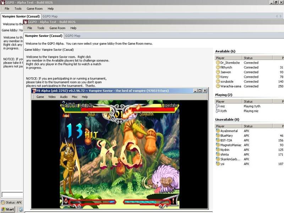
Task: Open Help menu in inner GGPO window
Action: point(73,28)
